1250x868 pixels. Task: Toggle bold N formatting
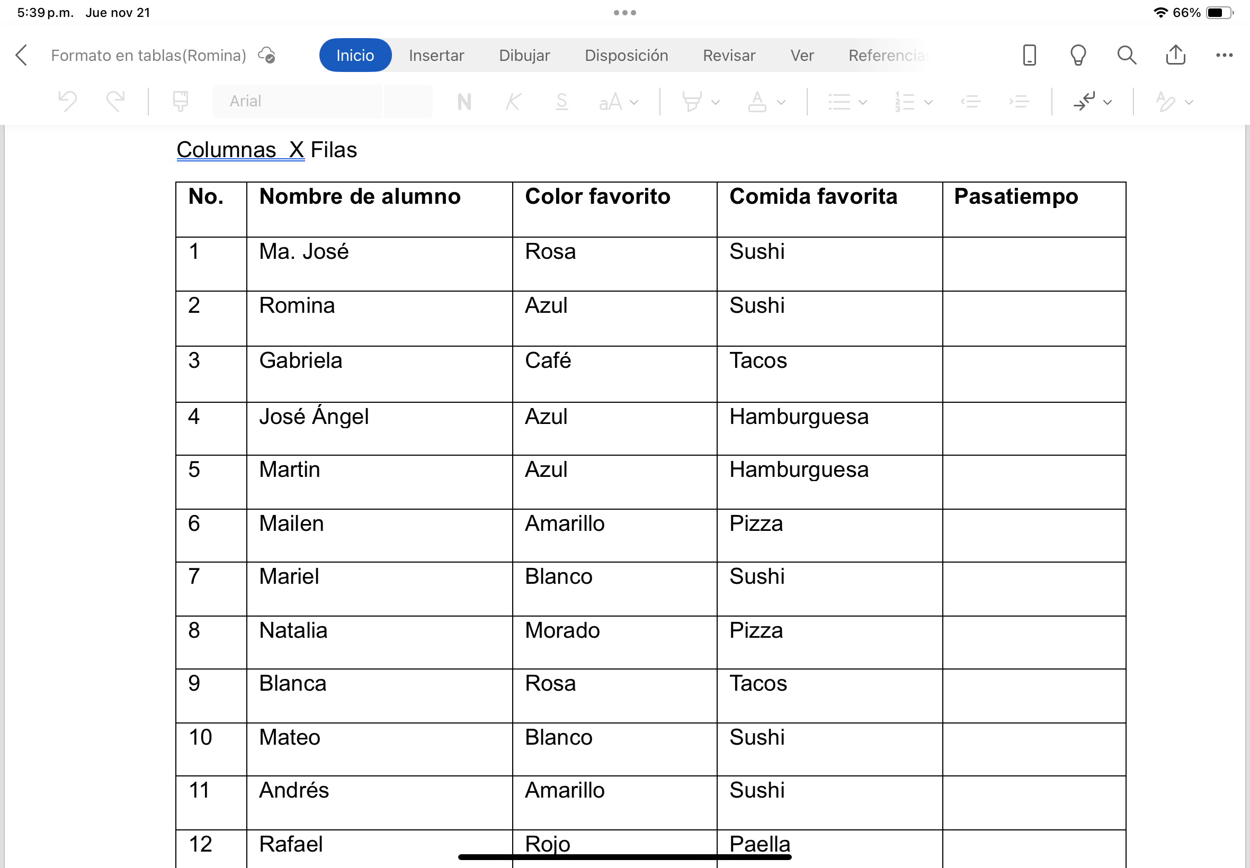tap(463, 101)
